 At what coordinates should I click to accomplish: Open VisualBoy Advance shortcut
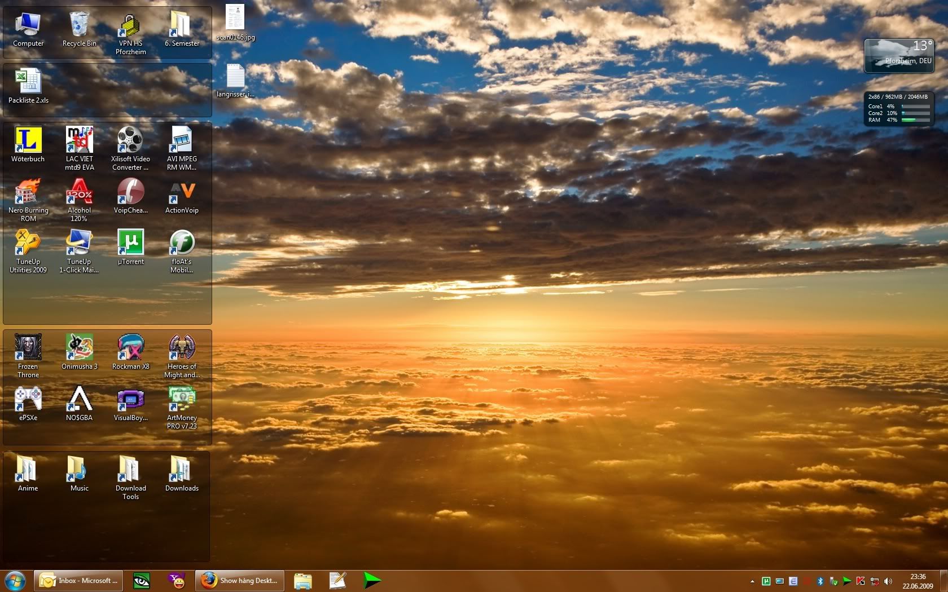pos(130,404)
